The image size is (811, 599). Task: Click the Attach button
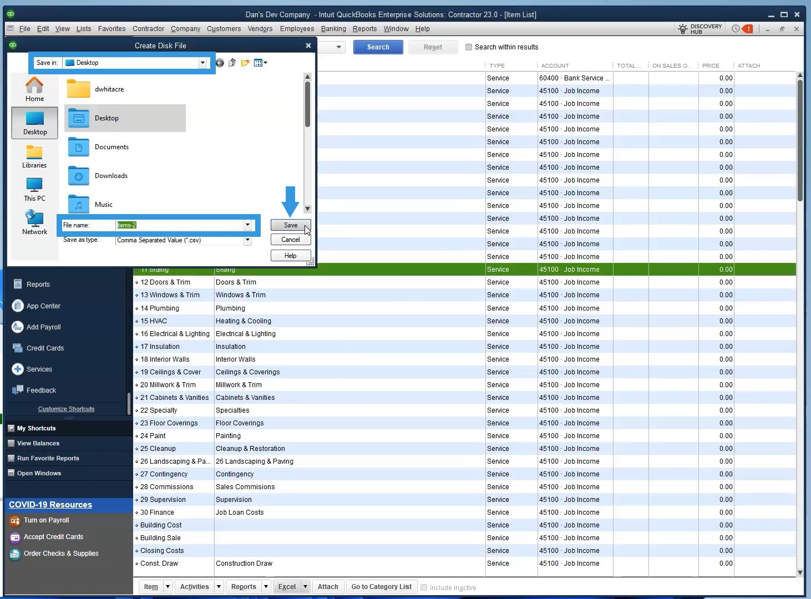coord(328,587)
